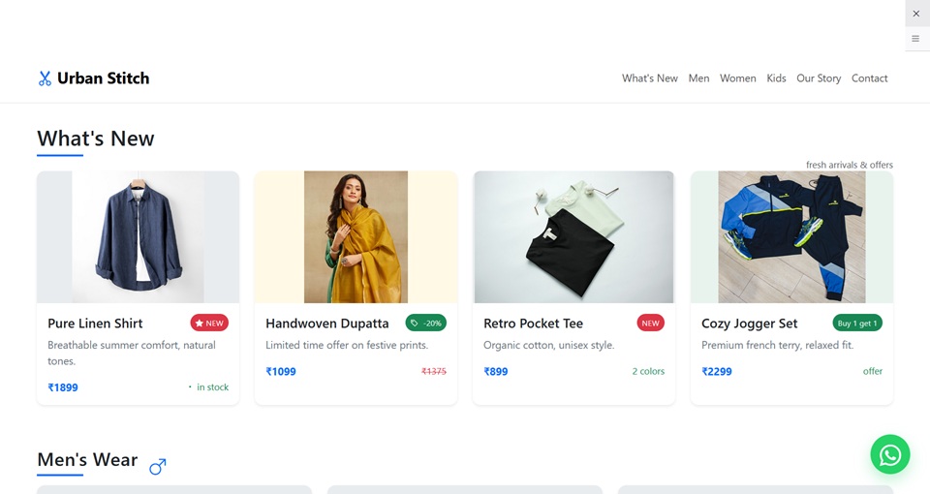Click 'Limited time offer on festive prints.' text
Screen dimensions: 930x494
coord(347,345)
